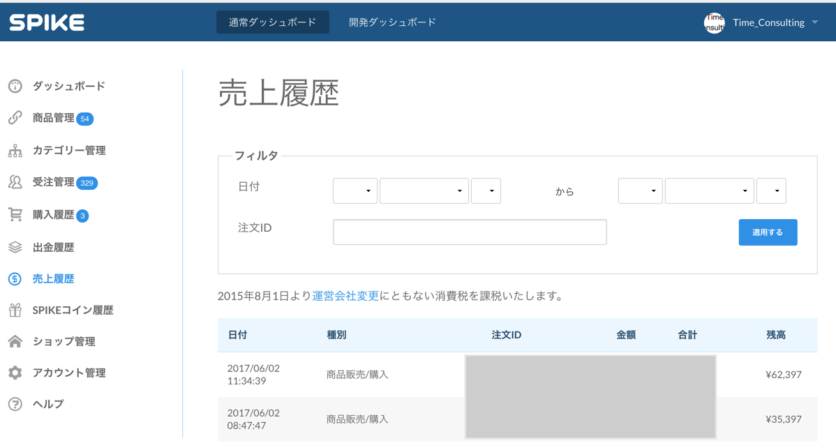Click the 注文ID column header
Viewport: 836px width, 448px height.
(507, 335)
